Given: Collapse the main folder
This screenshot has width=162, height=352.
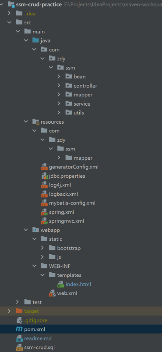Looking at the screenshot, I should [18, 31].
